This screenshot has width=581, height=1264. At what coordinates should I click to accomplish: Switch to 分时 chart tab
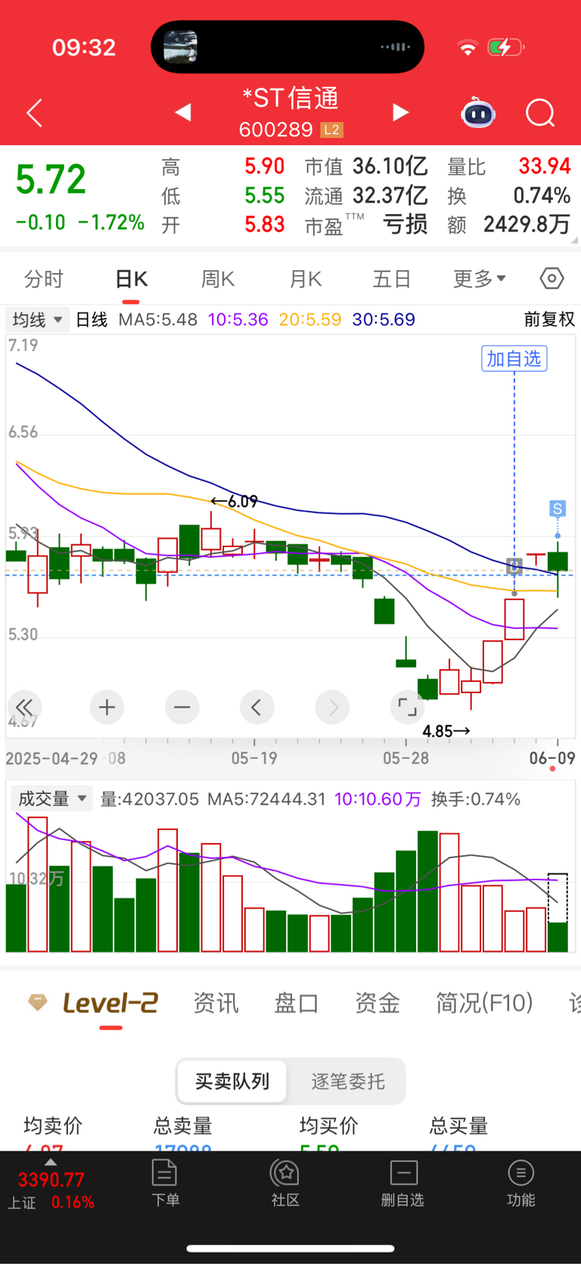pos(44,279)
